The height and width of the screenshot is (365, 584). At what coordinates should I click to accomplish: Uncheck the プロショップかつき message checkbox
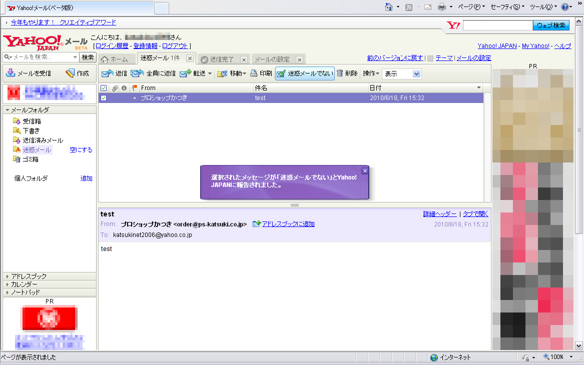(x=104, y=98)
